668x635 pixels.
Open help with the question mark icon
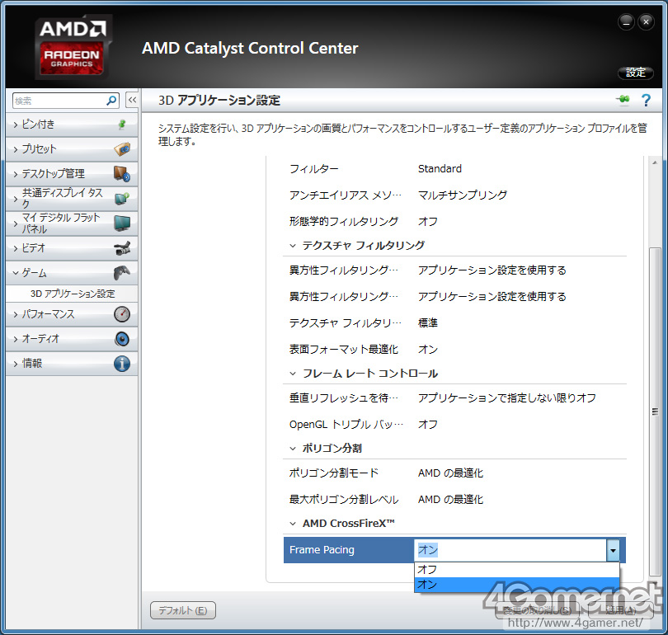coord(646,100)
